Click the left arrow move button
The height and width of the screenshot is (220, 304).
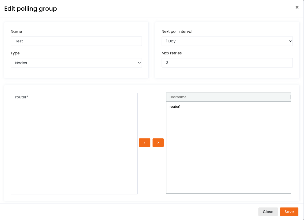145,143
